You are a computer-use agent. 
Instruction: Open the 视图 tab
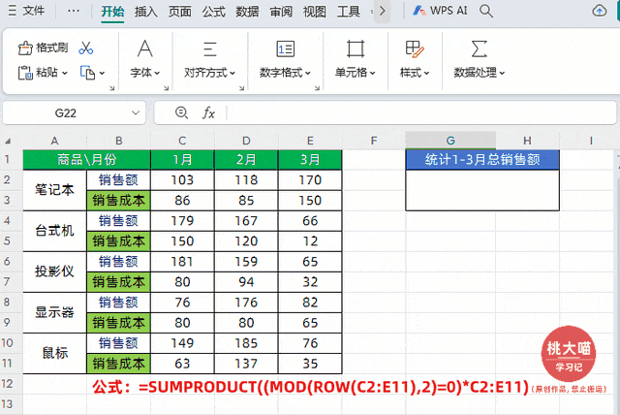click(x=315, y=11)
